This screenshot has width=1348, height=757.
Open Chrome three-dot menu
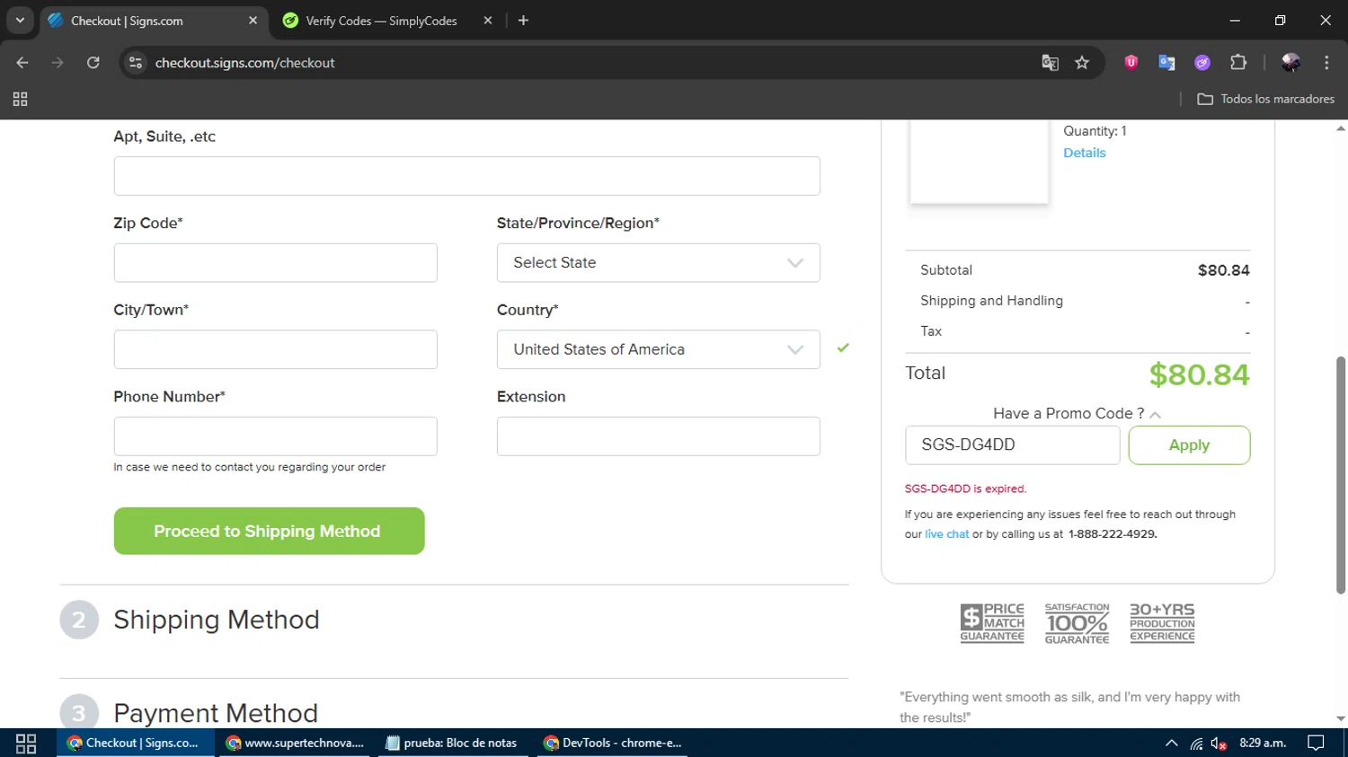tap(1326, 62)
